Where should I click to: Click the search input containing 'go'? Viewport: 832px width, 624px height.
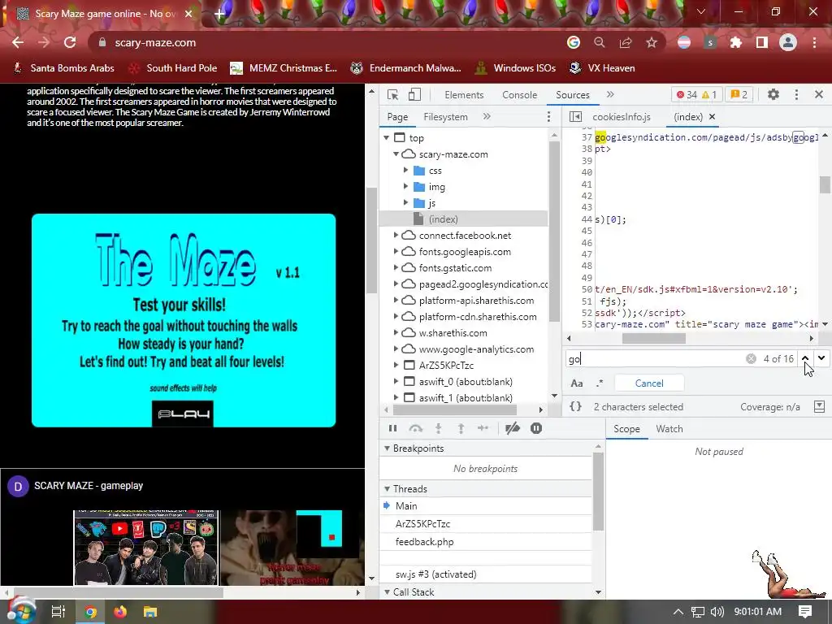(654, 359)
